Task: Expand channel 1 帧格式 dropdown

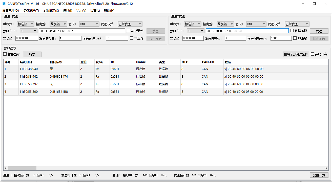Action: coord(26,24)
